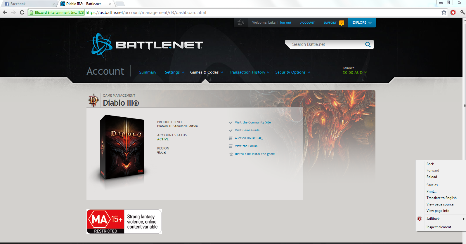Open the AdBlock toolbar extension icon

point(453,13)
